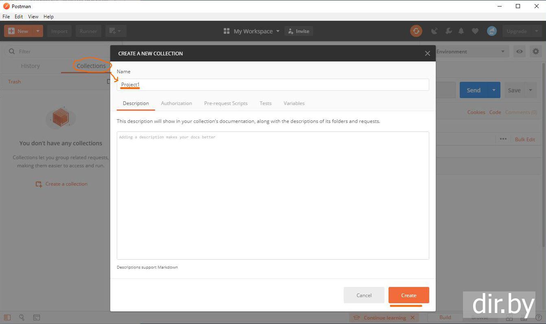Open the Cookies link
546x324 pixels.
pos(476,112)
